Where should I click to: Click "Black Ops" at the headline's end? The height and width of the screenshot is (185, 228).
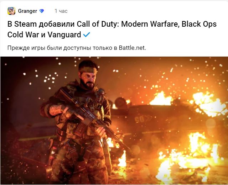(x=199, y=24)
